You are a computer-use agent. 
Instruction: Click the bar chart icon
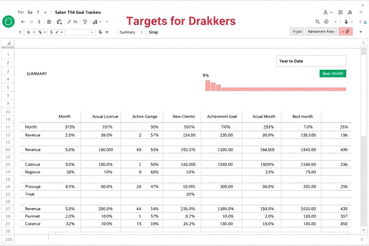(95, 22)
